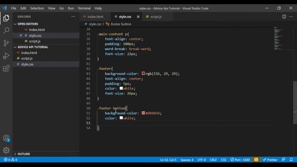
Task: Click the editor vertical scrollbar thumb
Action: click(x=295, y=102)
